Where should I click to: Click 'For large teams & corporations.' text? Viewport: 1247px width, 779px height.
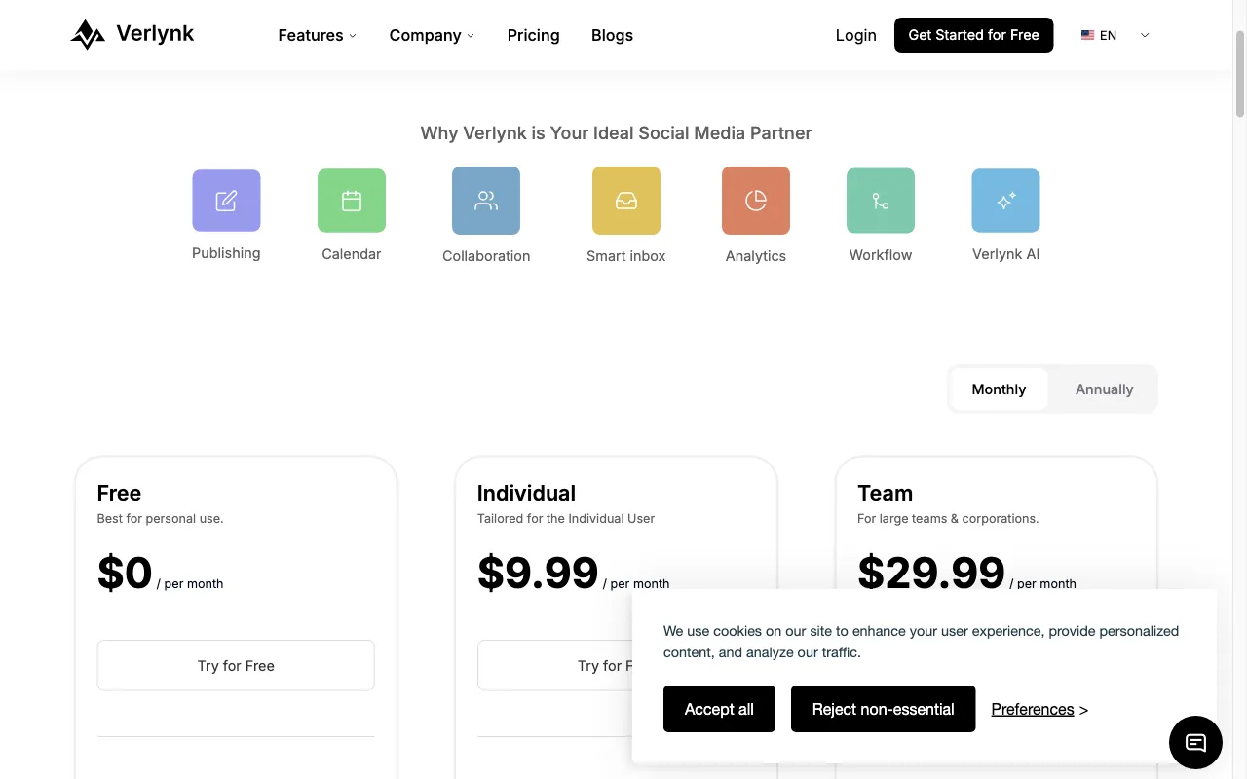coord(948,519)
